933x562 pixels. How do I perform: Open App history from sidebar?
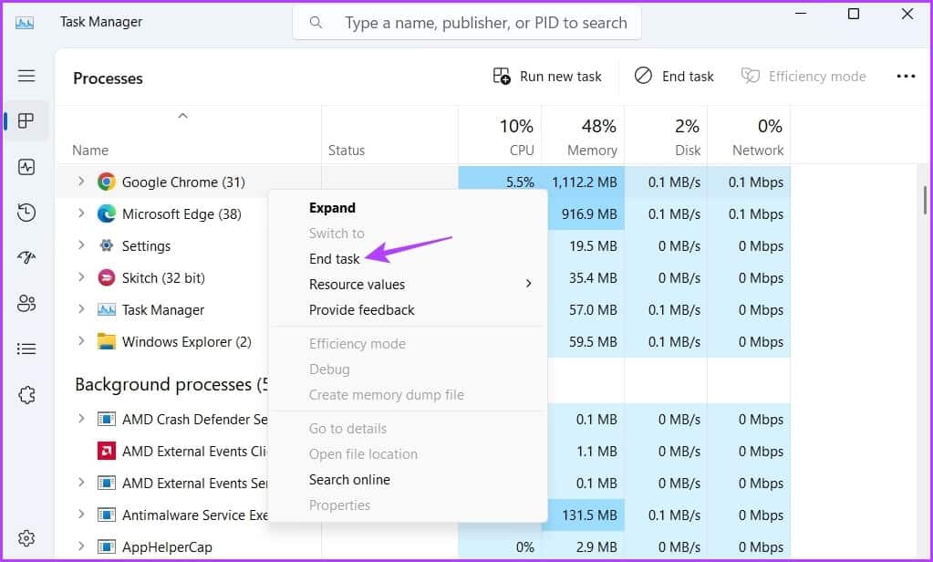tap(26, 213)
